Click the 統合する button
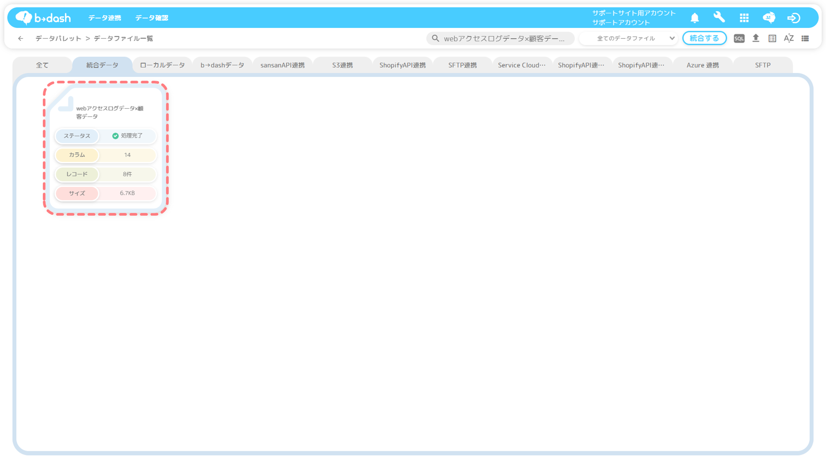 coord(704,38)
